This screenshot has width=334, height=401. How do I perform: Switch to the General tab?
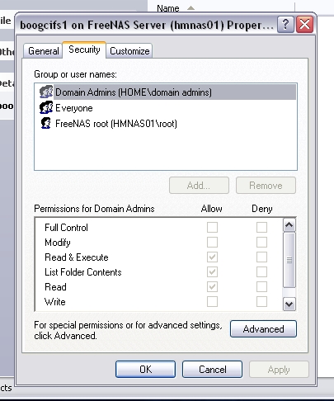pyautogui.click(x=43, y=51)
